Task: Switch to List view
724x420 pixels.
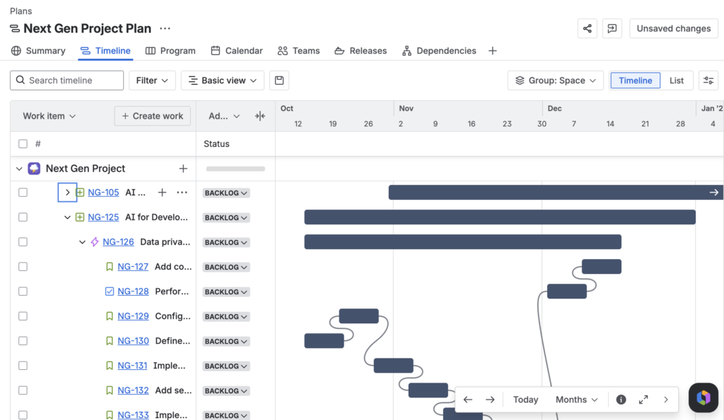Action: pos(677,80)
